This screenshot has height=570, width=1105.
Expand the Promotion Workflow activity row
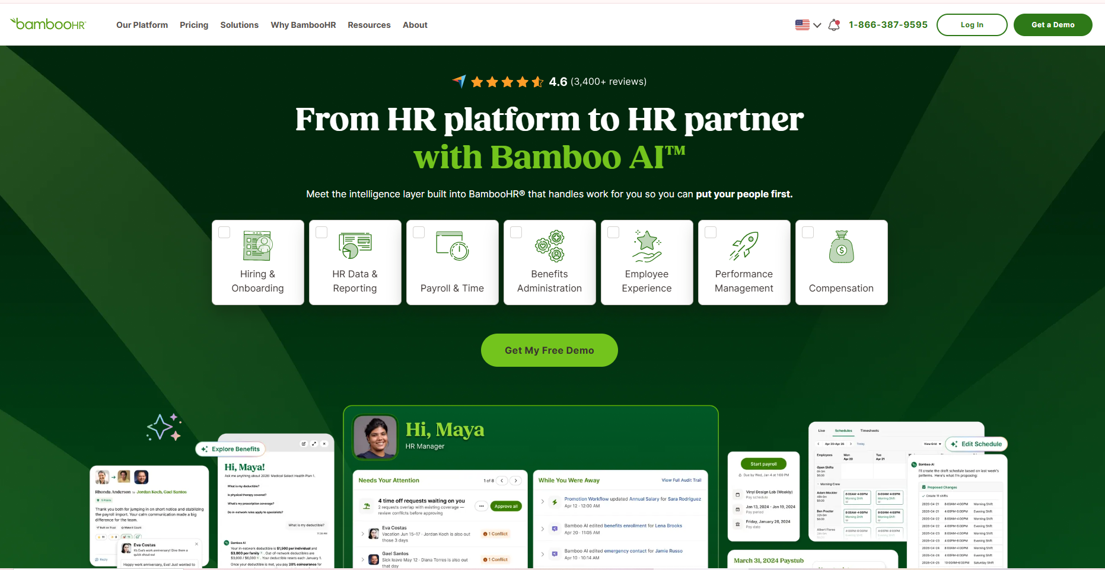pyautogui.click(x=543, y=502)
